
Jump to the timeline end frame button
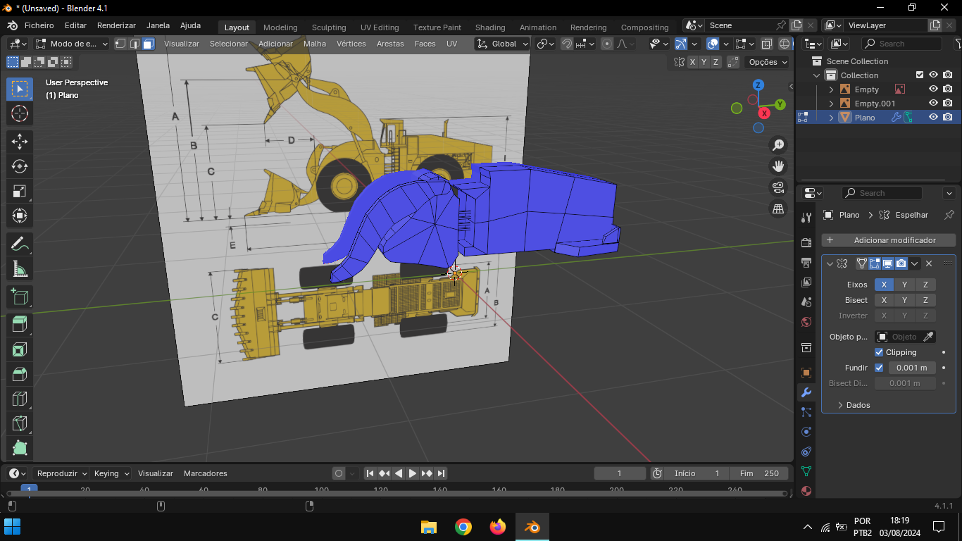point(441,473)
